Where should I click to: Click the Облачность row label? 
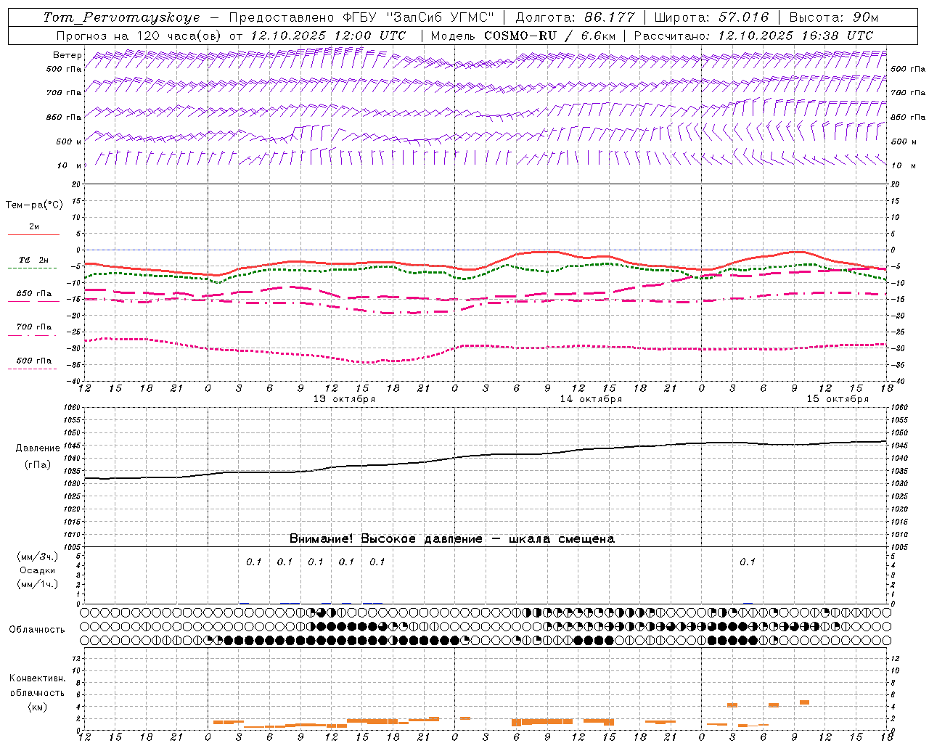pos(37,629)
